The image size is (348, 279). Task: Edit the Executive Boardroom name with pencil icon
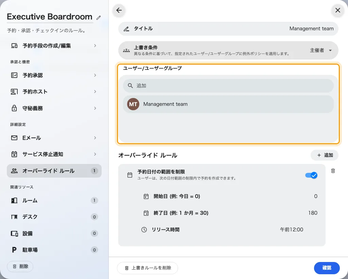pyautogui.click(x=99, y=18)
